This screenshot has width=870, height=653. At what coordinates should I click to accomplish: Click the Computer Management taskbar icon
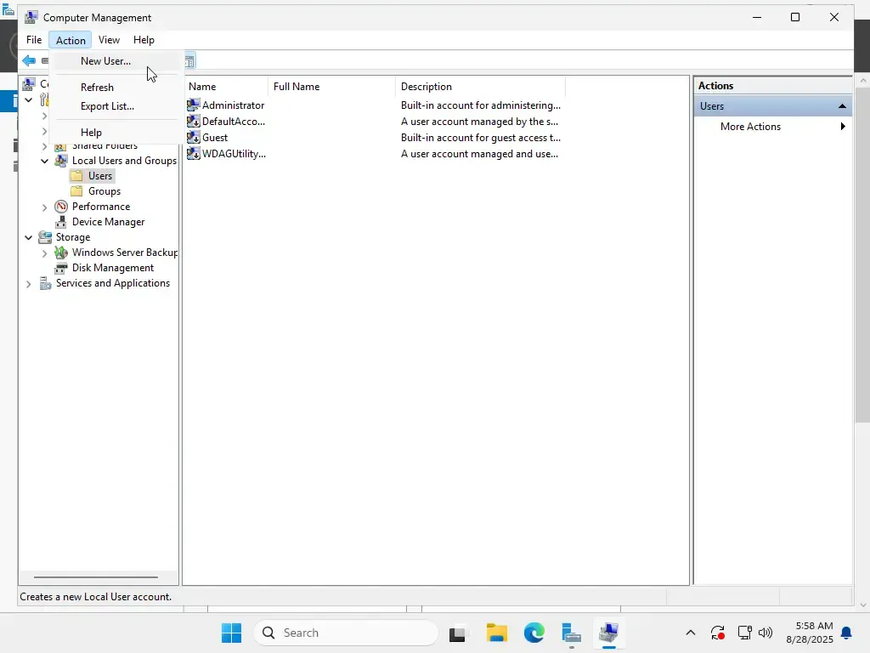pos(608,633)
